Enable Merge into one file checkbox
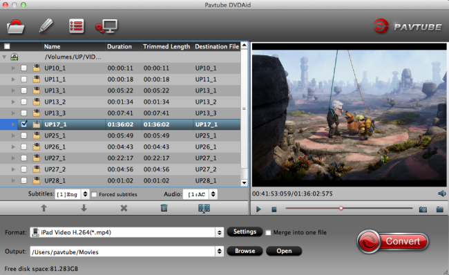The width and height of the screenshot is (449, 275). point(268,233)
